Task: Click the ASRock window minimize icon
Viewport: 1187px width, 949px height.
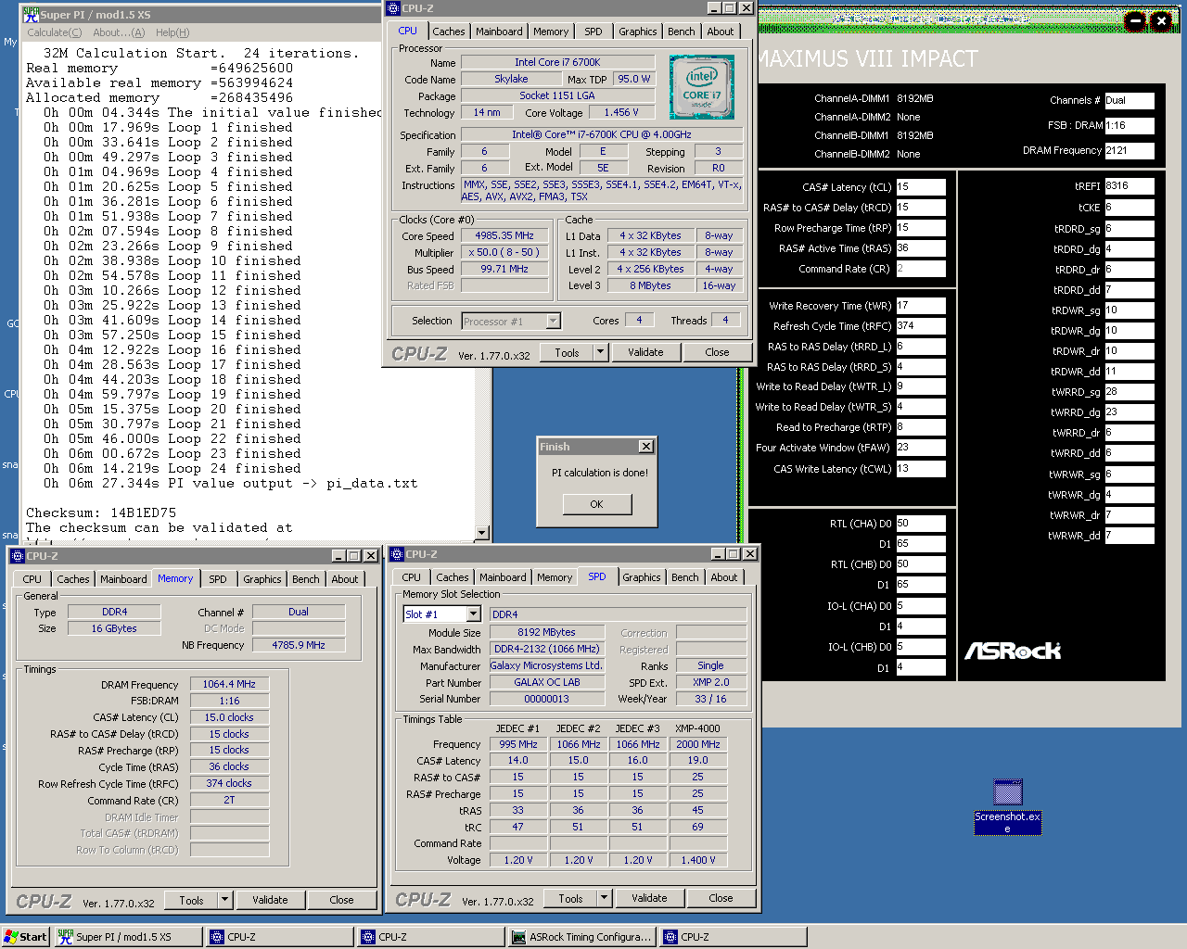Action: click(x=1135, y=20)
